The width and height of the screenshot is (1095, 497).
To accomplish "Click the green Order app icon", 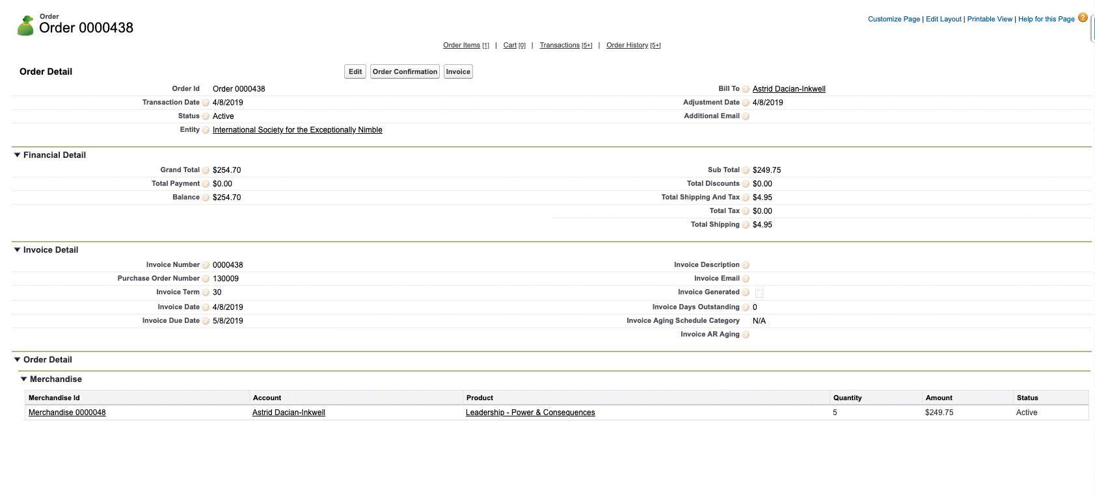I will coord(25,26).
